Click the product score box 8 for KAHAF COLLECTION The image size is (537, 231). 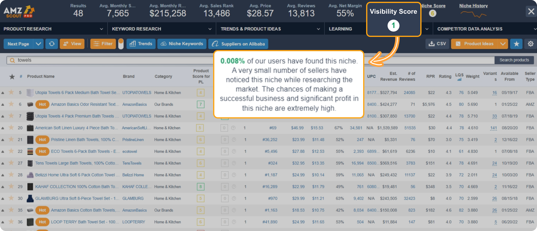pos(201,187)
